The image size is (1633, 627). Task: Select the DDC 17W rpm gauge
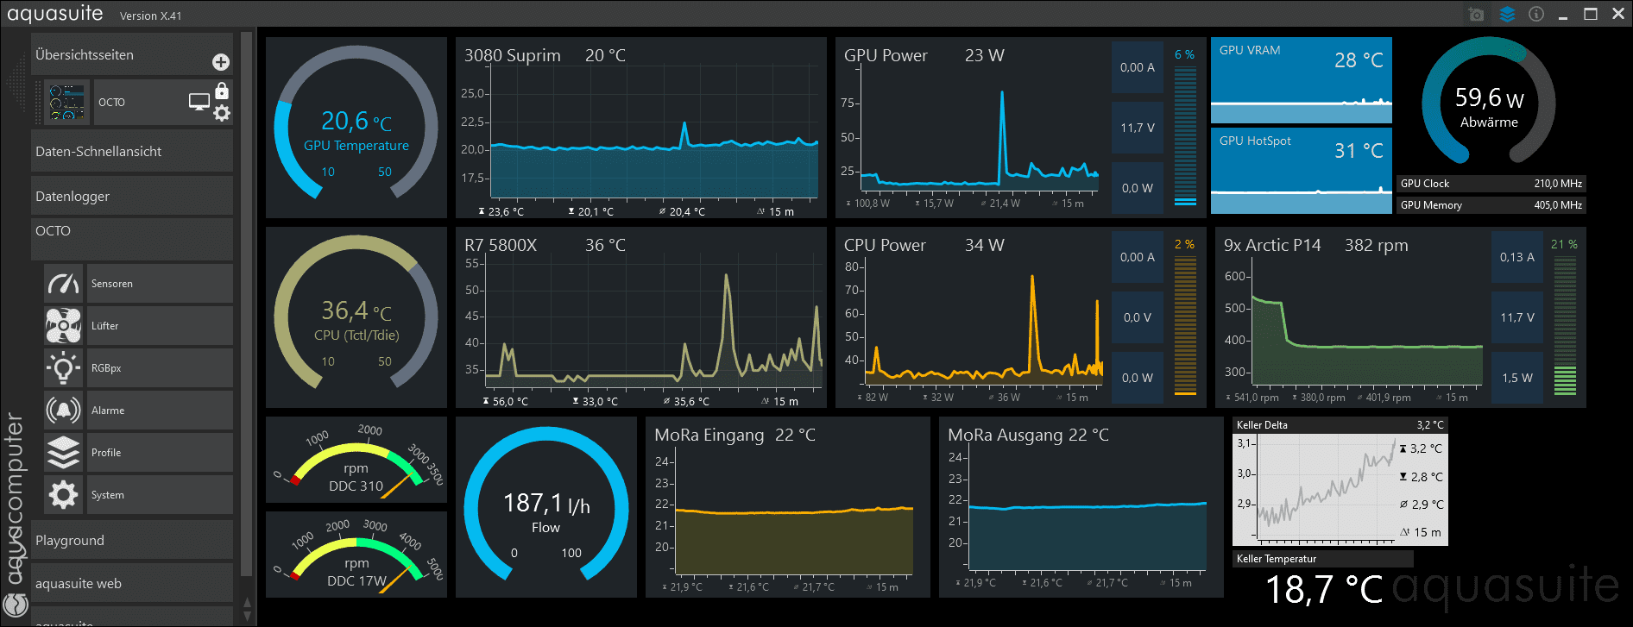coord(356,555)
